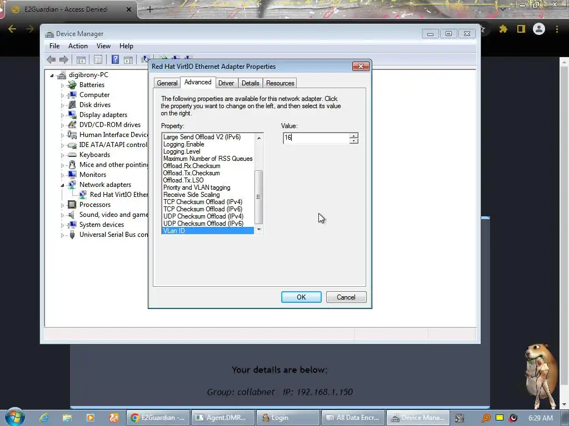Select Maximum Number of RSS Queues property

pos(208,159)
